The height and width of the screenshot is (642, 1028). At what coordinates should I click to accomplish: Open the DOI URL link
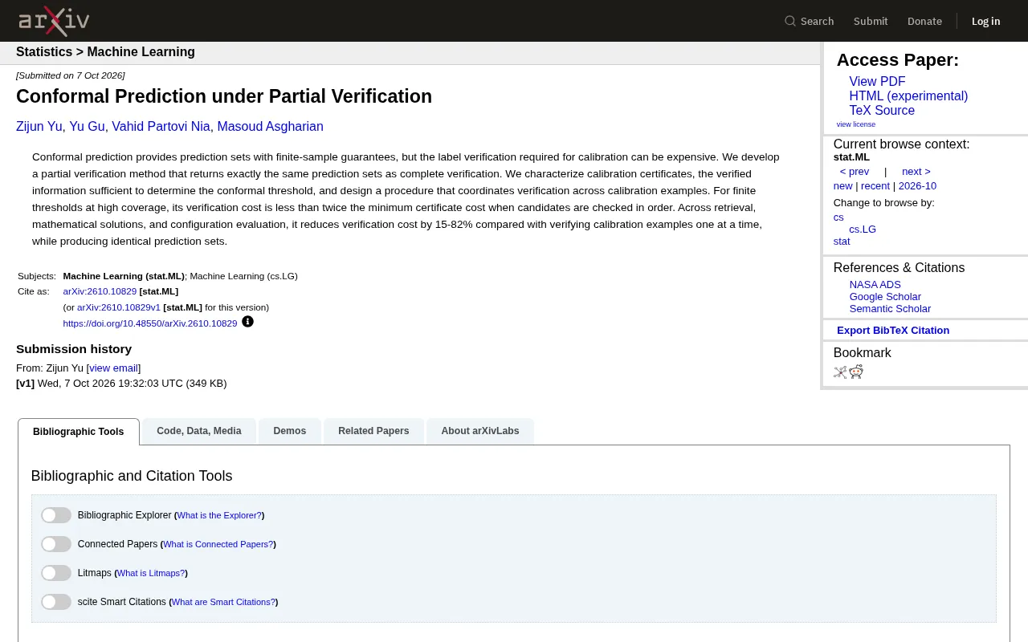pos(150,323)
